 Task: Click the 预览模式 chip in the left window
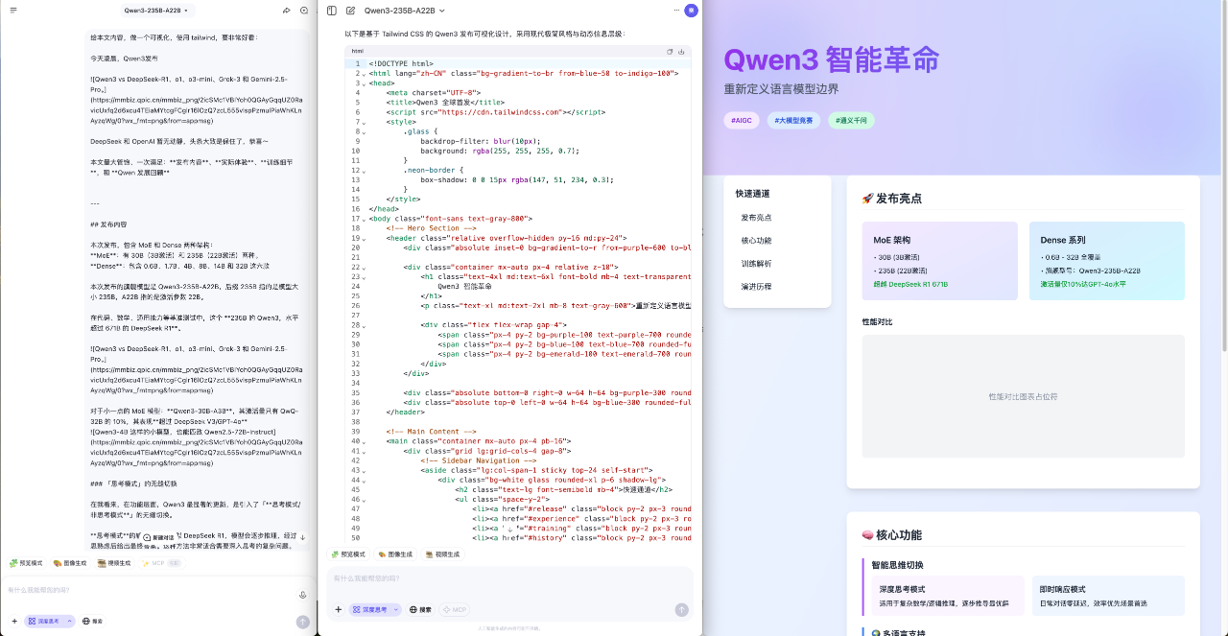click(26, 563)
